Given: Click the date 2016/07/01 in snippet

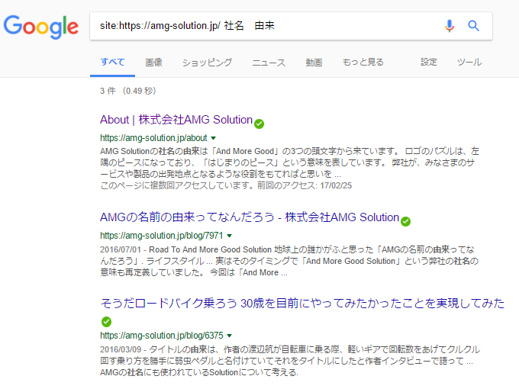Looking at the screenshot, I should pos(121,249).
